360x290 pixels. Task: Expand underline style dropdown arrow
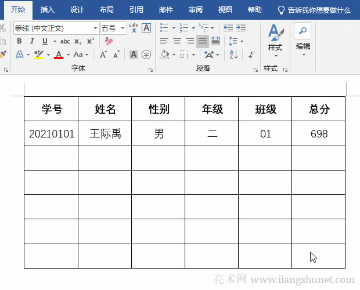pyautogui.click(x=55, y=42)
